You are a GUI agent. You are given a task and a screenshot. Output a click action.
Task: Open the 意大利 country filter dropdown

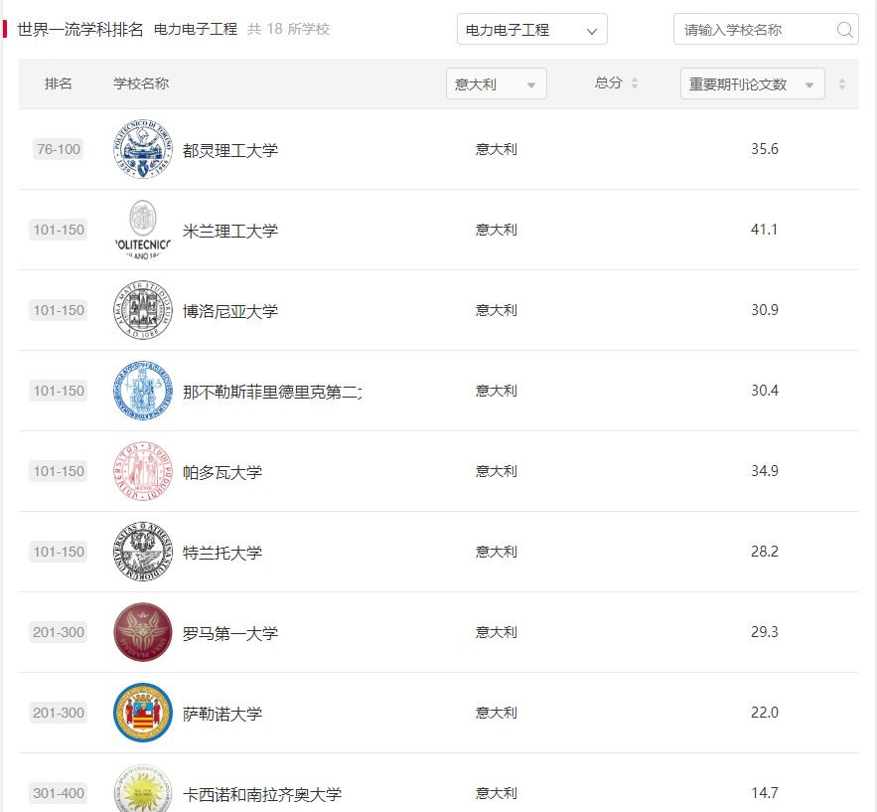497,83
